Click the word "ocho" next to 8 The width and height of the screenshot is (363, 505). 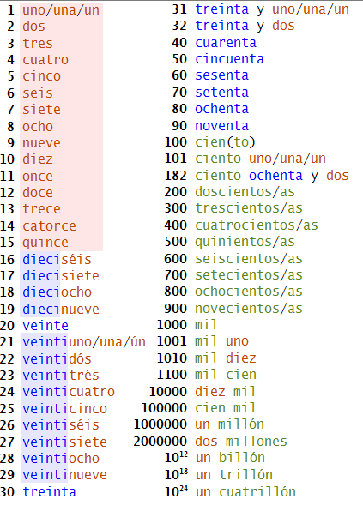pos(38,126)
